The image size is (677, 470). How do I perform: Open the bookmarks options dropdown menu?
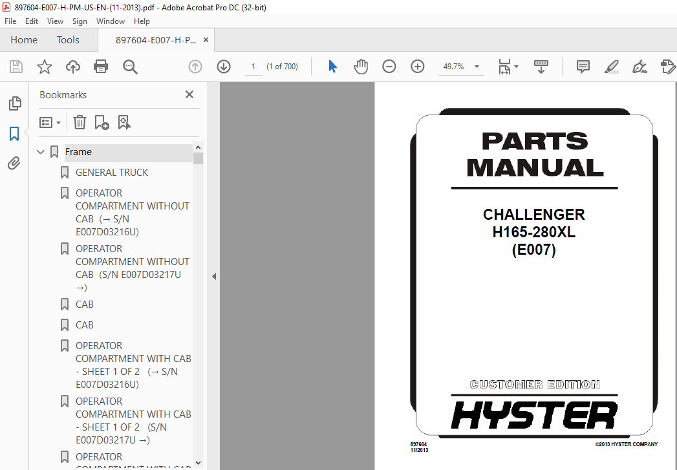[50, 123]
